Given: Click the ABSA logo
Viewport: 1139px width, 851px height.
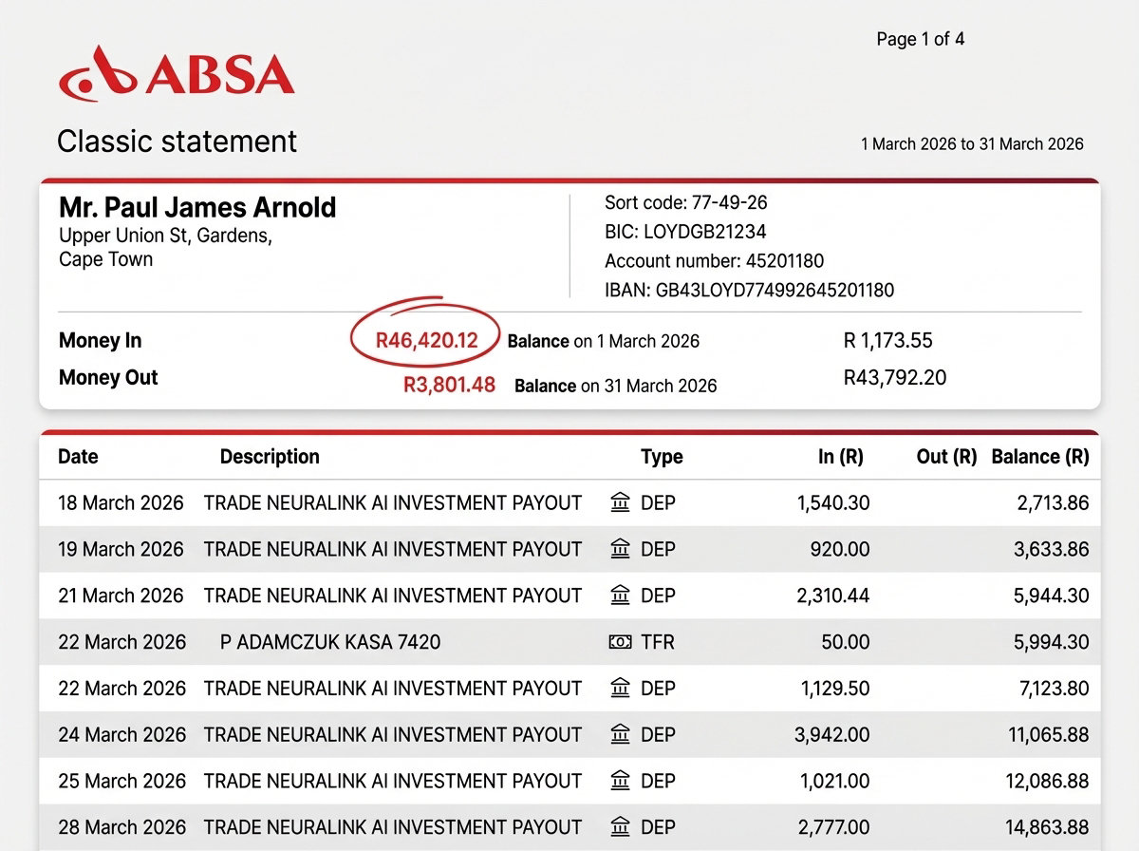Looking at the screenshot, I should pyautogui.click(x=177, y=74).
